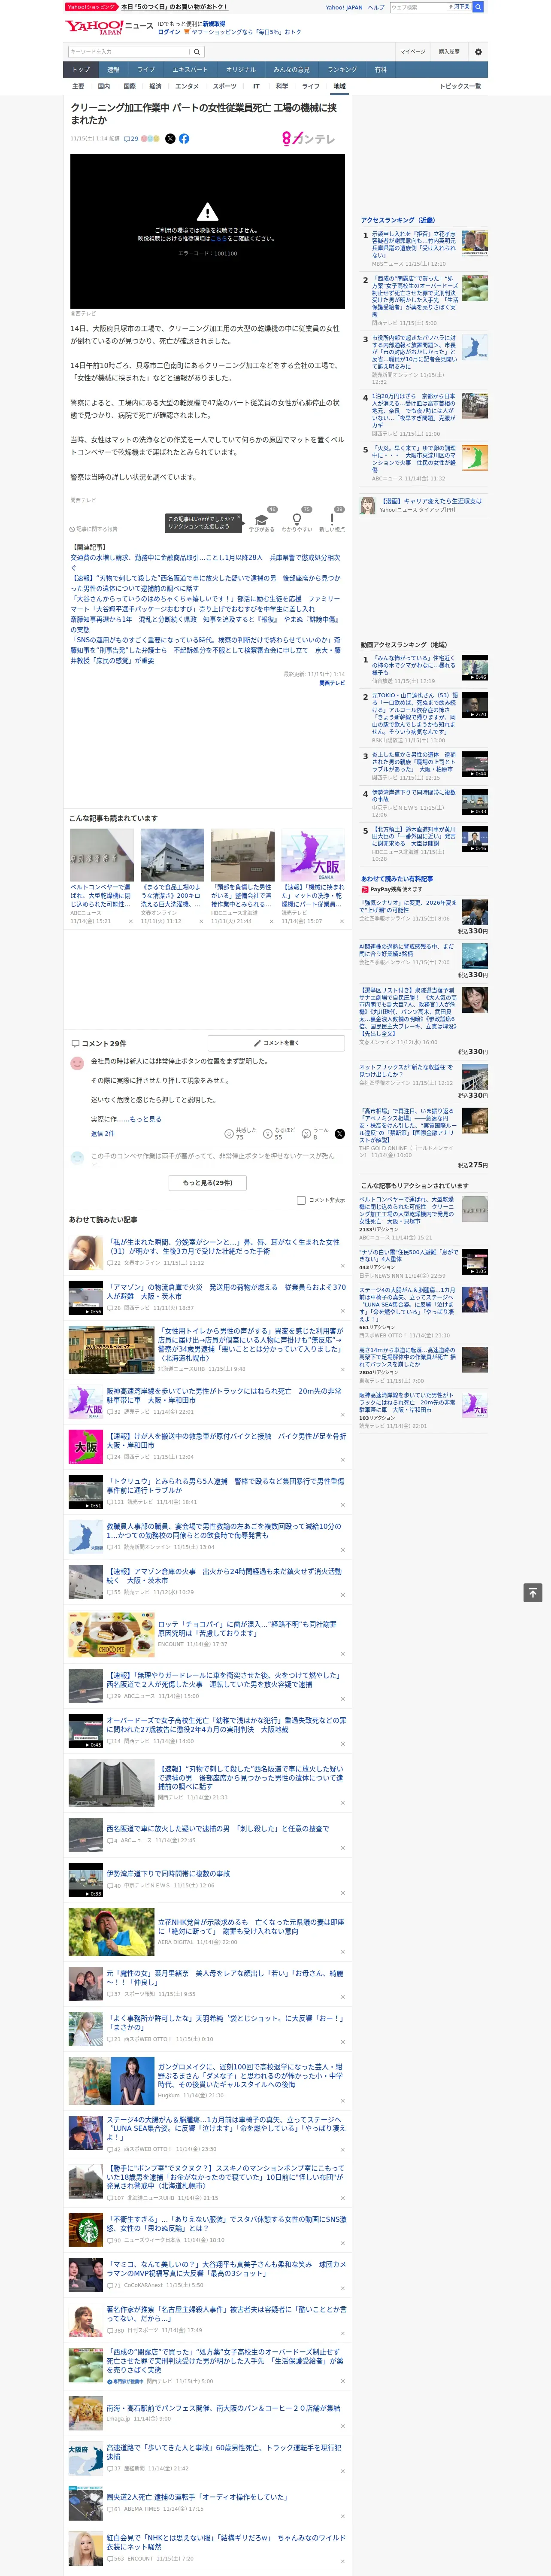Open the comment count 29 icon under headline
Viewport: 551px width, 2576px height.
click(131, 139)
